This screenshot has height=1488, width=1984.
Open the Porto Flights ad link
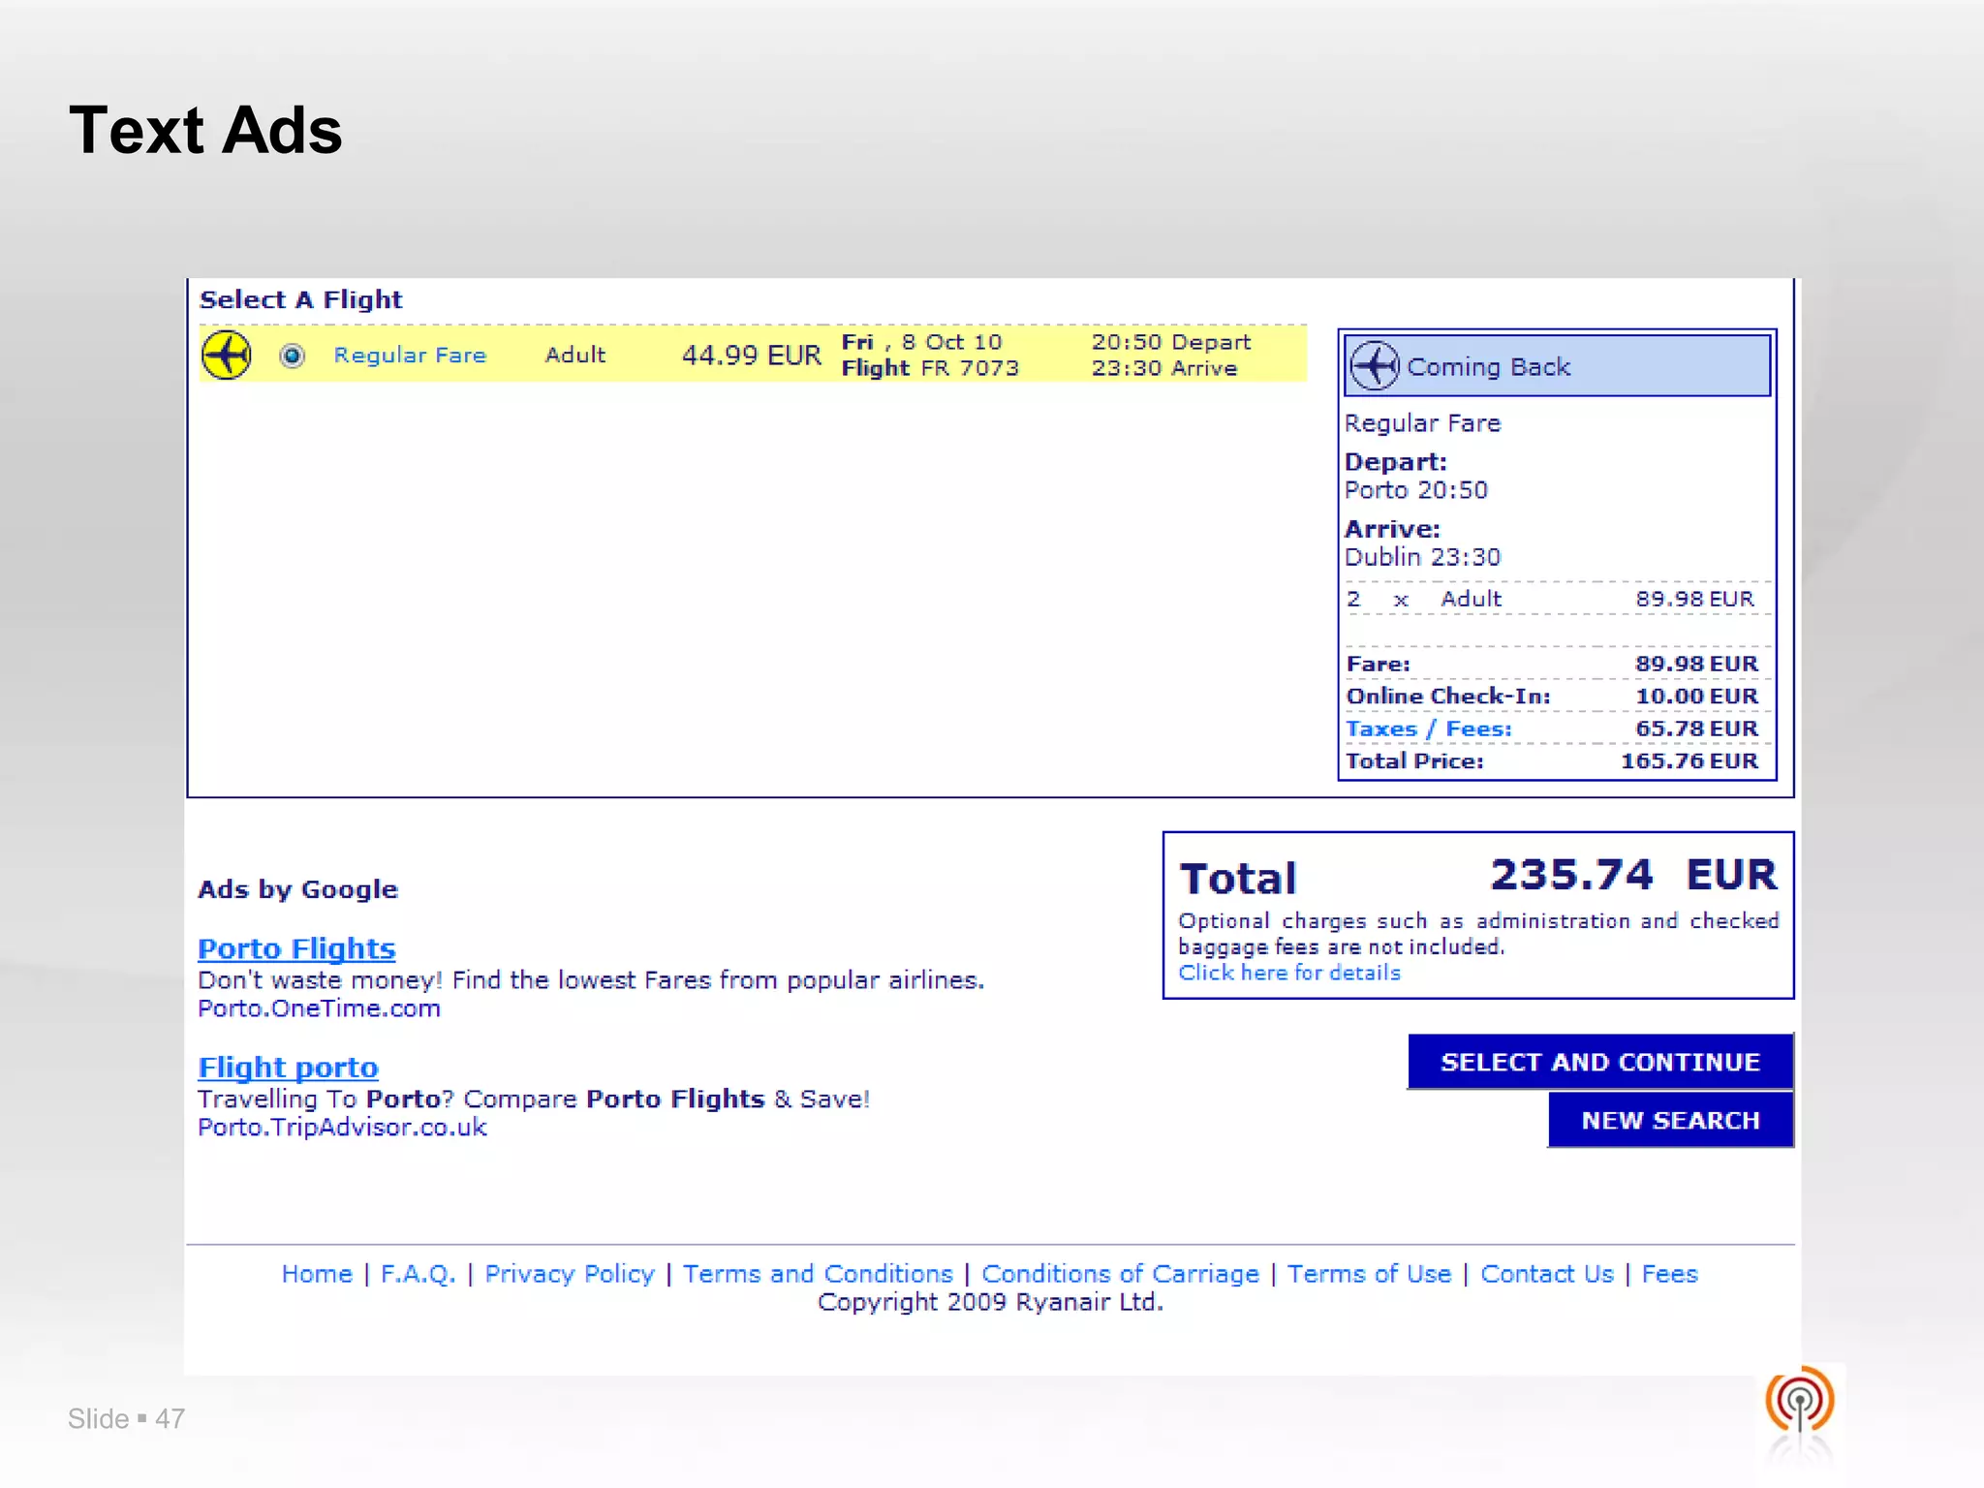(x=296, y=948)
